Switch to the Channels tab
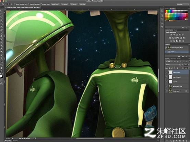Image resolution: width=190 pixels, height=142 pixels. 173,59
